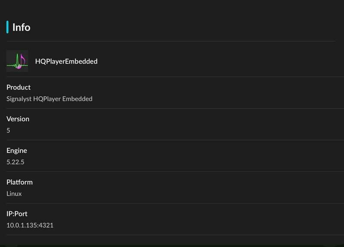Click the Version field label

pos(18,119)
